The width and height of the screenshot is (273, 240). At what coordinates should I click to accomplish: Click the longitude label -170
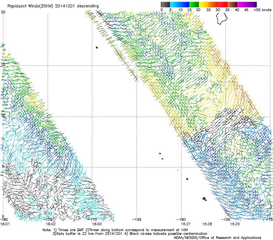(92, 219)
